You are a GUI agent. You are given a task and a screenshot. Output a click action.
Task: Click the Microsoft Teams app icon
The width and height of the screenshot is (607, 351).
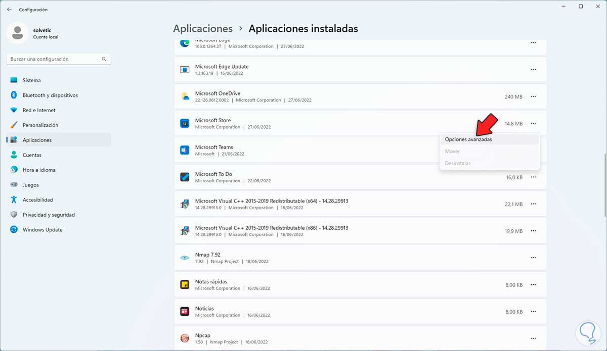click(185, 150)
